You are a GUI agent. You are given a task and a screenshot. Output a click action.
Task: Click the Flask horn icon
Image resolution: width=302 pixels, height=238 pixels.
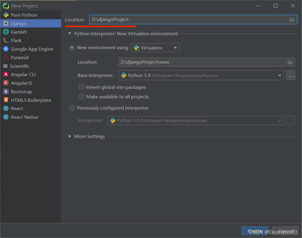(6, 40)
